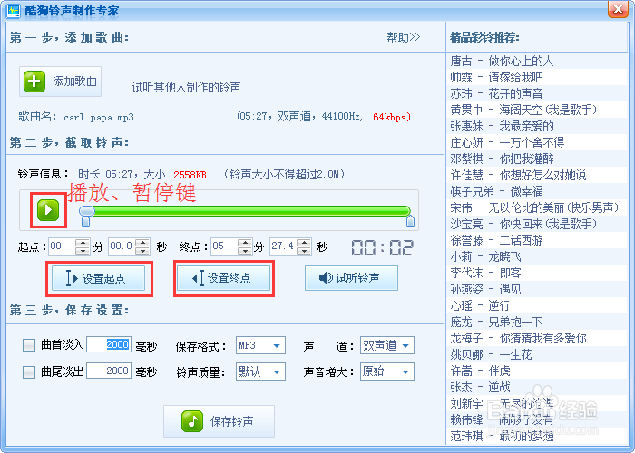Click the 起点 minutes input field
Screen dimensions: 635x453
coord(62,246)
